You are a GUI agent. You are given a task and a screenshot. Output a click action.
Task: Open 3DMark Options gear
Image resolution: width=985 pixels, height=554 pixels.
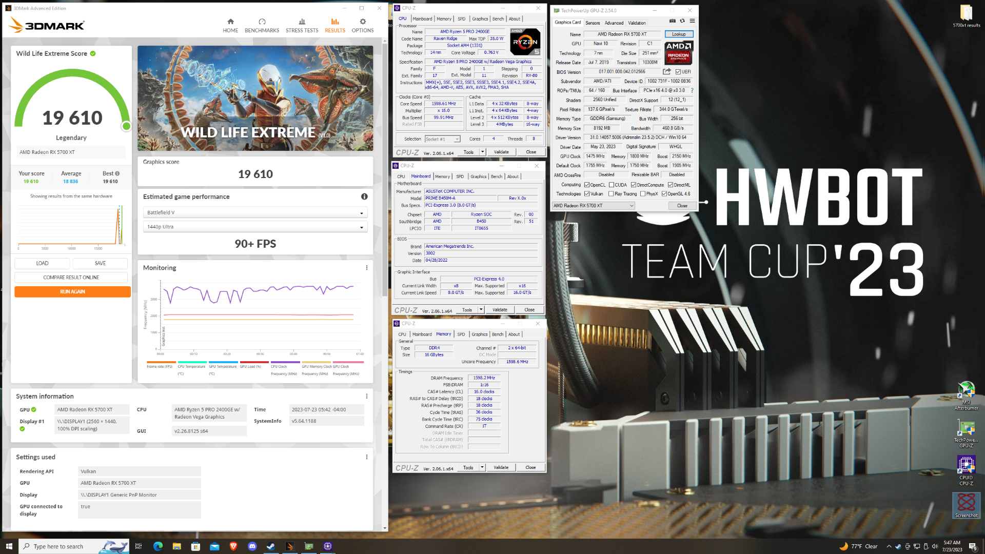(x=363, y=26)
